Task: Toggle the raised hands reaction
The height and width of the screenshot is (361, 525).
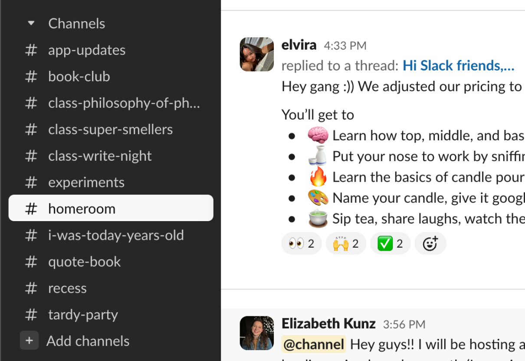Action: pos(345,243)
